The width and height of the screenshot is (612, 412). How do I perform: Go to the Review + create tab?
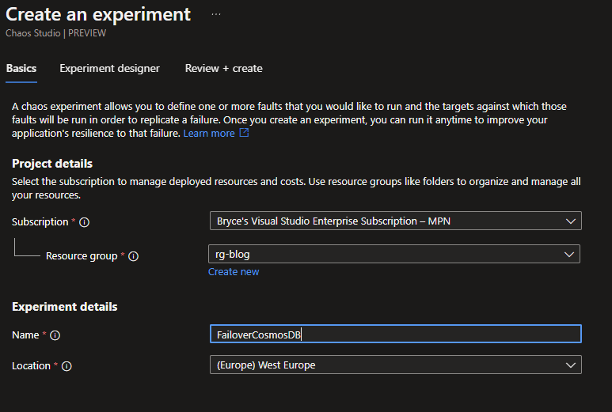coord(223,69)
